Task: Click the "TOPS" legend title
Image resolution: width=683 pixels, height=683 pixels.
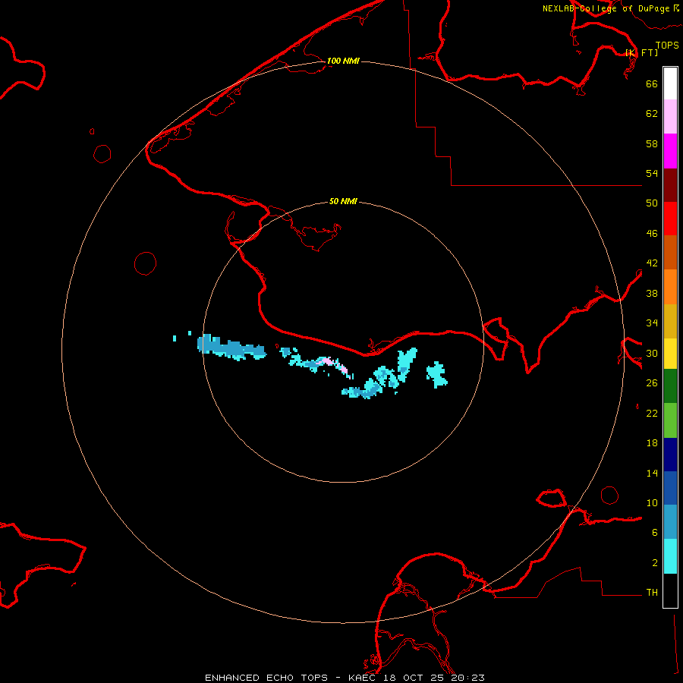Action: [667, 46]
